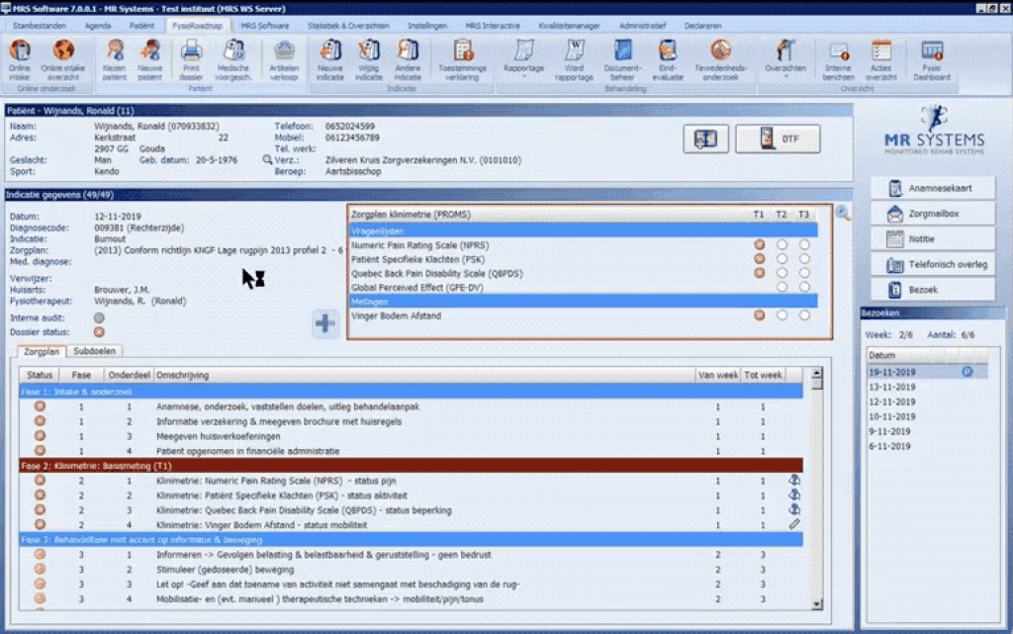Click the Zorgplan list scrollbar down arrow
The height and width of the screenshot is (634, 1013).
point(816,604)
